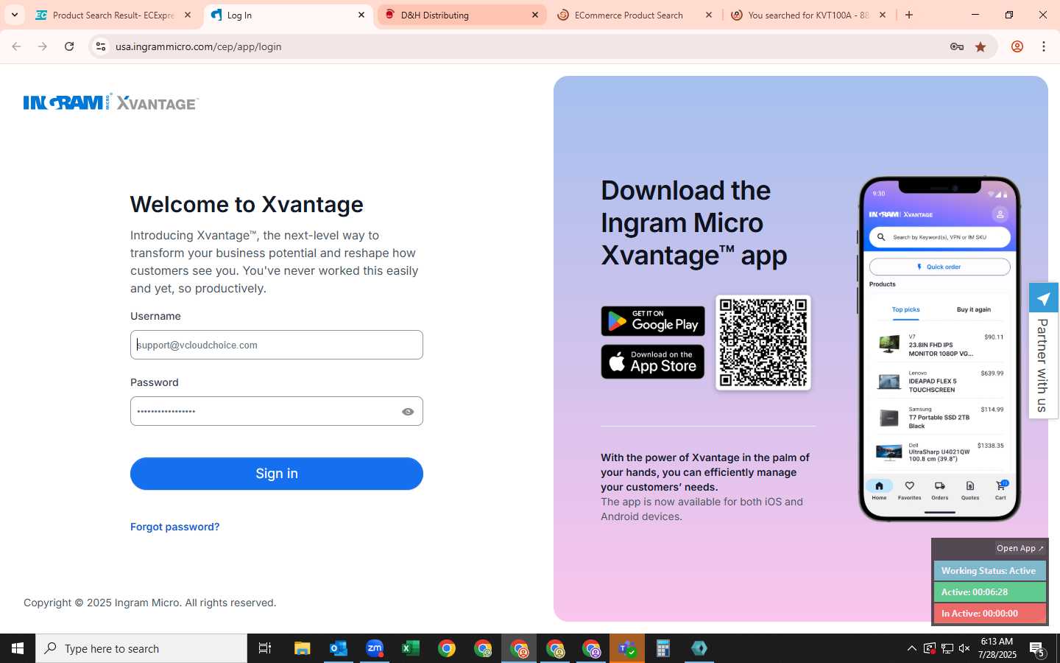Open the teal diamond app on taskbar

[699, 648]
